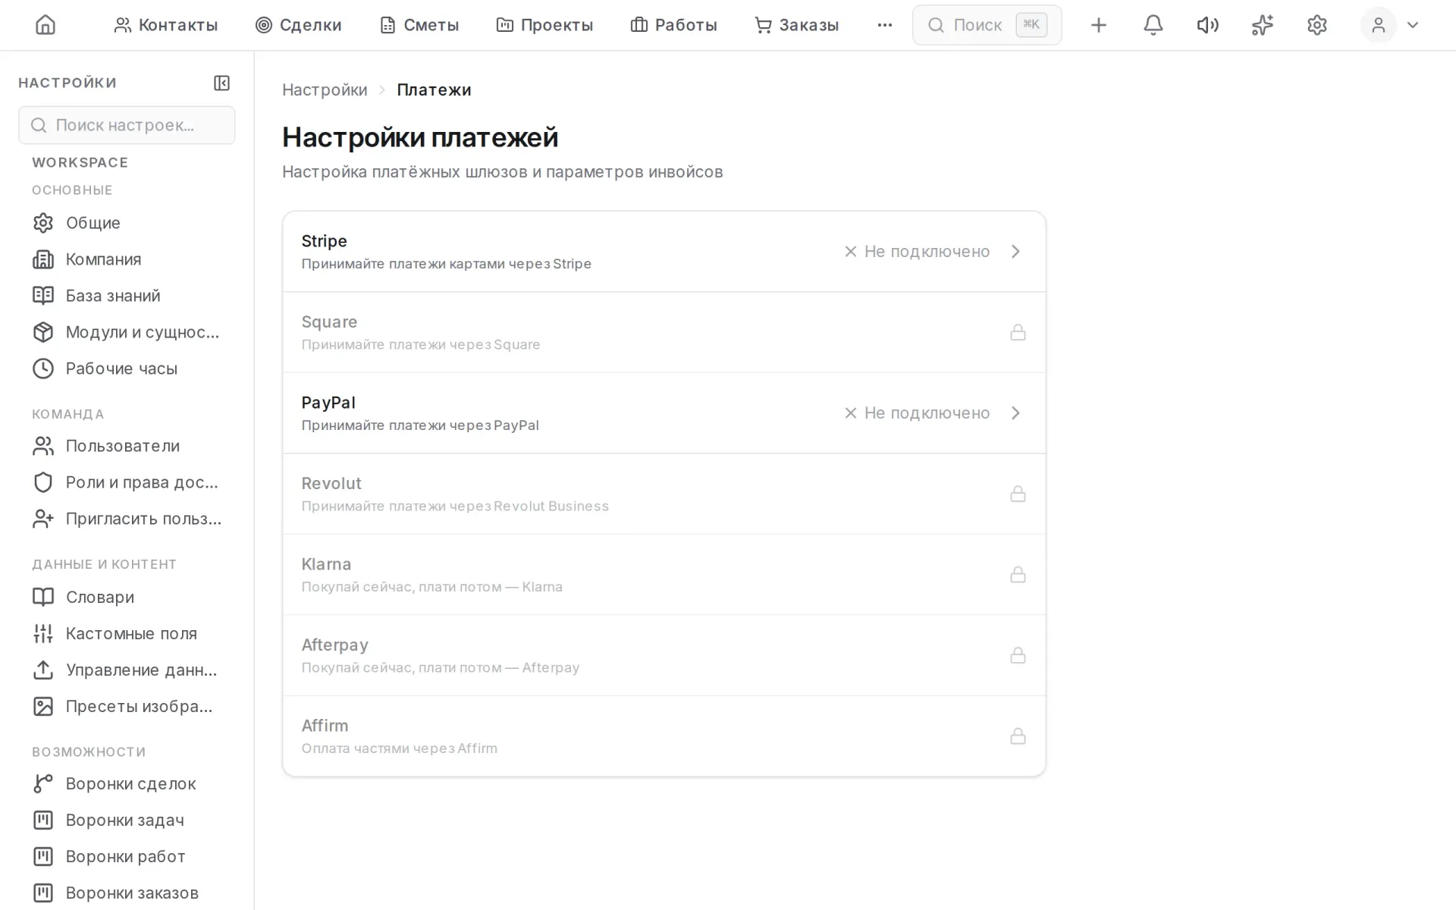Click the lock icon on Afterpay row
The height and width of the screenshot is (910, 1456).
pos(1018,655)
